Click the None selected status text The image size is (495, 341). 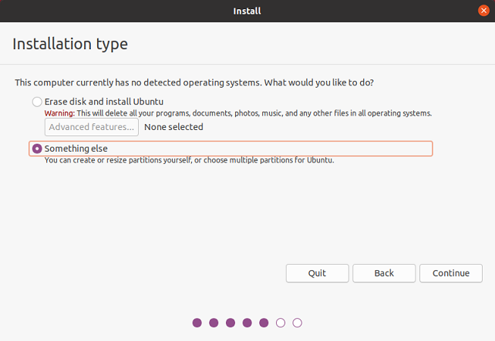pos(173,127)
